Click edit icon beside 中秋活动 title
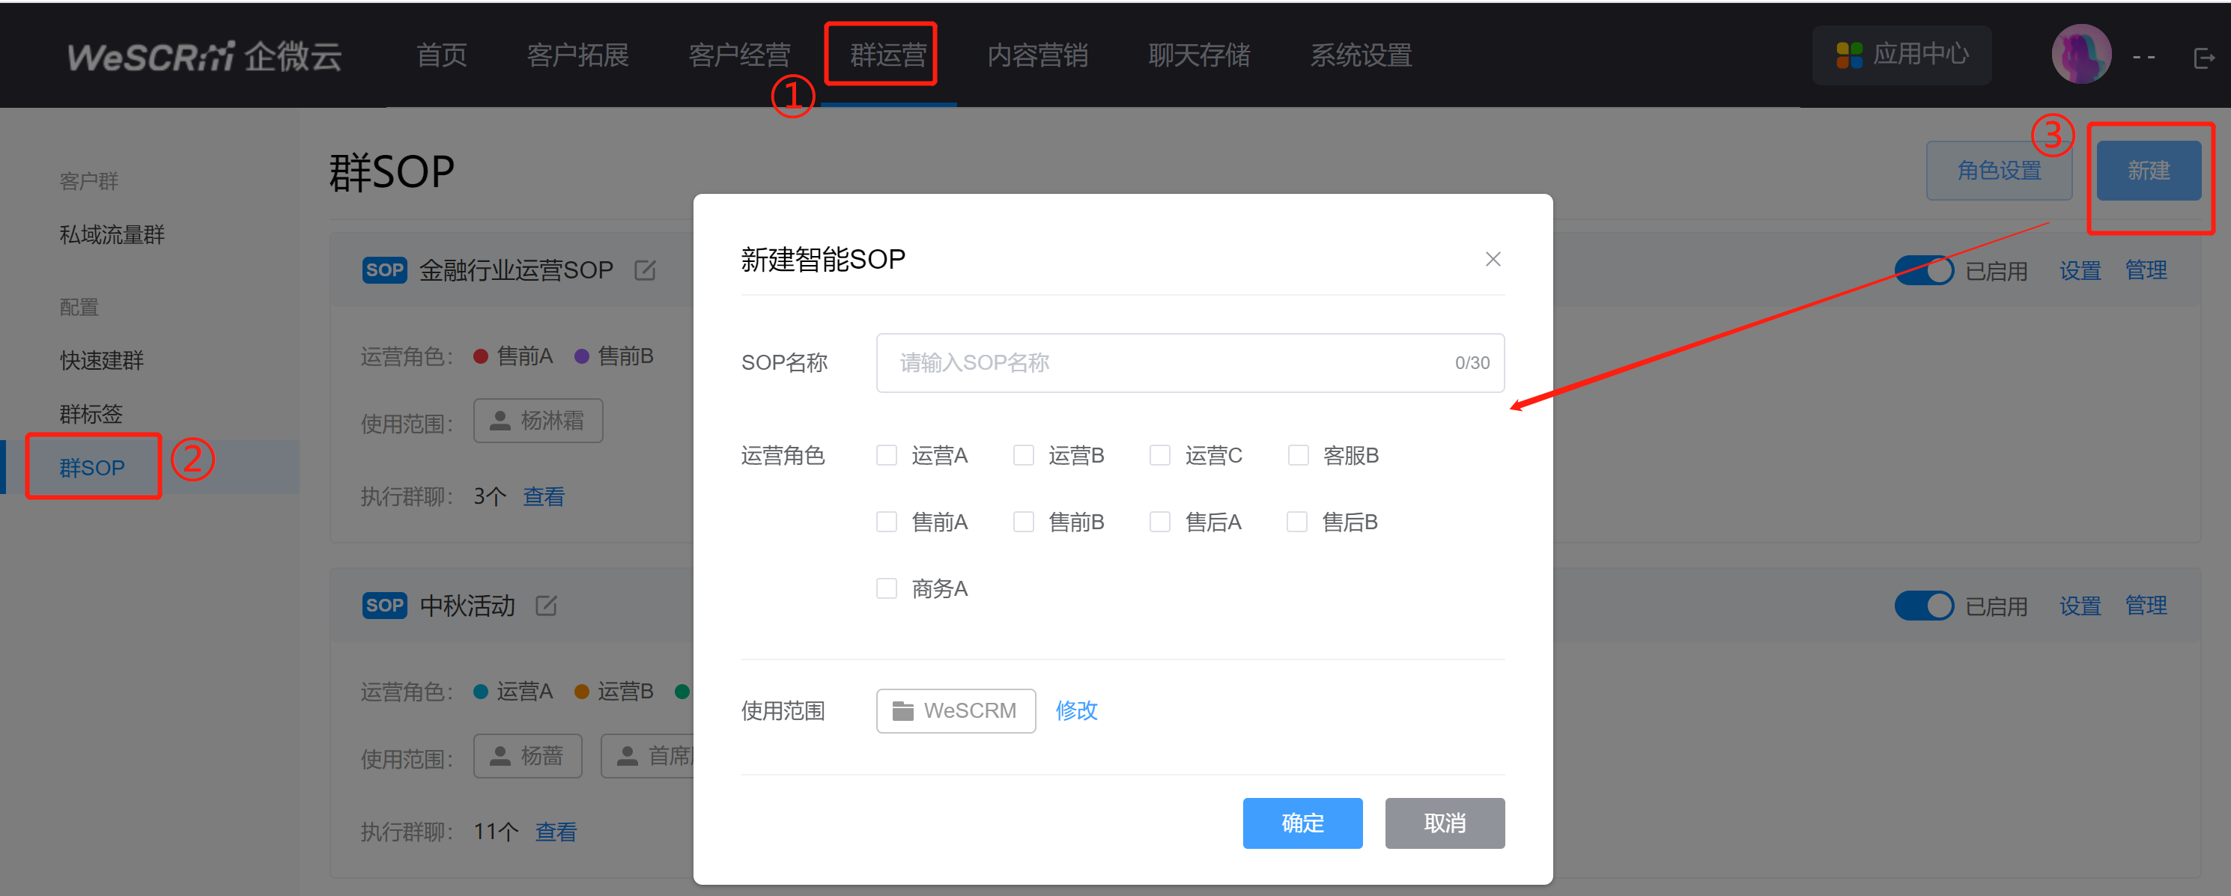 click(546, 606)
